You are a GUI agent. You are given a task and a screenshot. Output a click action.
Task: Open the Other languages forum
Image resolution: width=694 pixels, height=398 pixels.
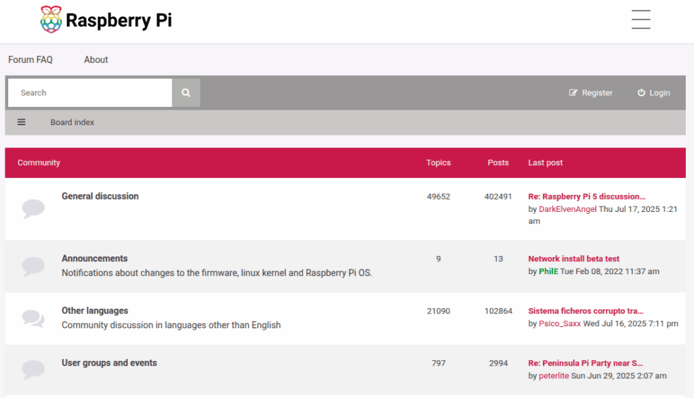point(95,311)
